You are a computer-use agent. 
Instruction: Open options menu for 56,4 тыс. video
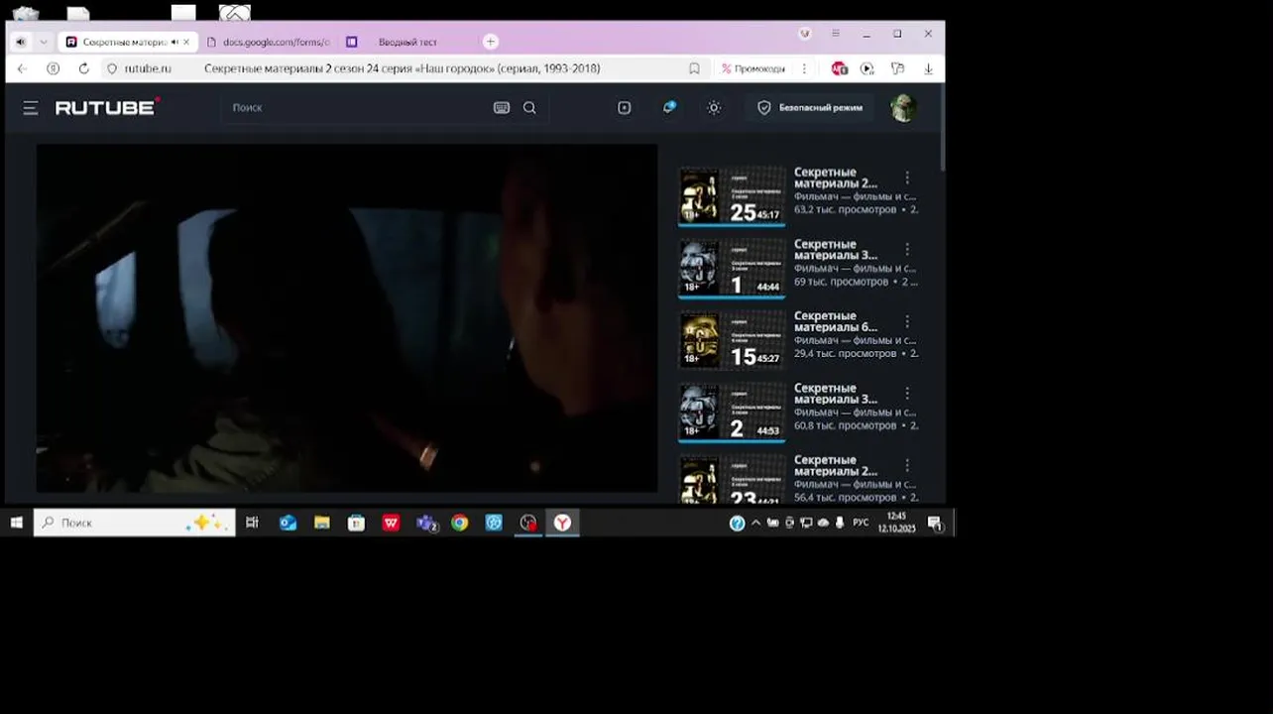click(906, 465)
